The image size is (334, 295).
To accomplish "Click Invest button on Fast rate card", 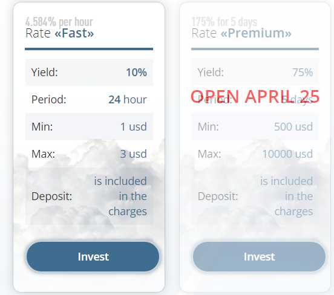I will click(93, 256).
